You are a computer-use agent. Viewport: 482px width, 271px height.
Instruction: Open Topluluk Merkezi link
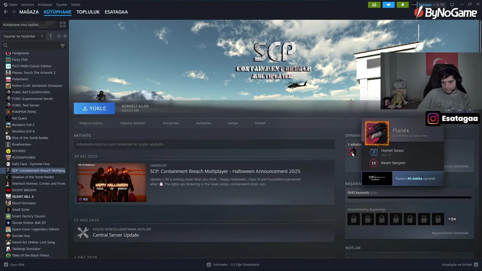[133, 123]
